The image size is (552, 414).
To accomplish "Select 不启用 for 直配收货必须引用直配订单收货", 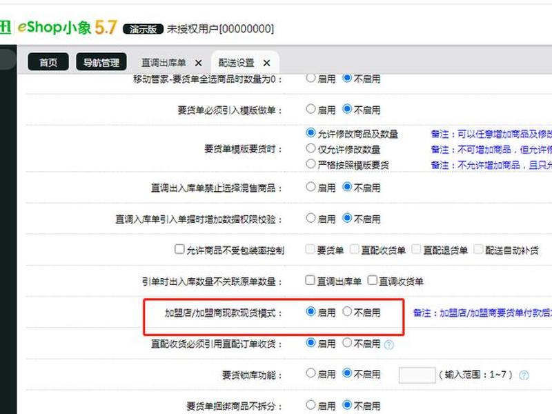I will pyautogui.click(x=347, y=342).
